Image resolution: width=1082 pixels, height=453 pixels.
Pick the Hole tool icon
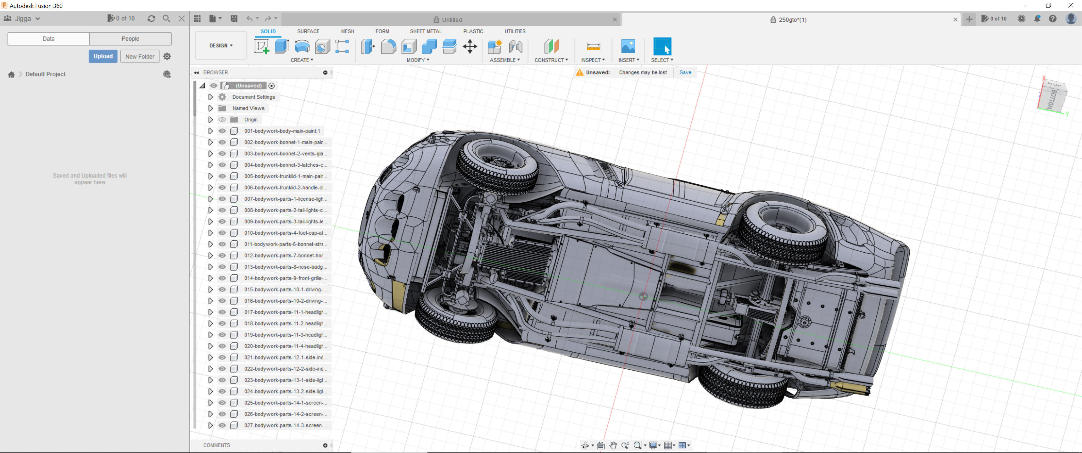(322, 46)
